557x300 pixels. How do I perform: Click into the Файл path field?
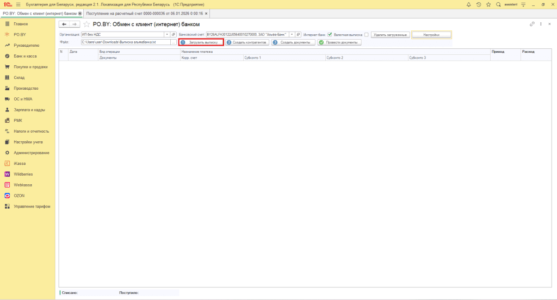pyautogui.click(x=125, y=42)
